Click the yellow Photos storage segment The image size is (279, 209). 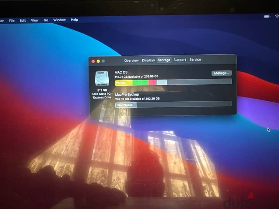(124, 83)
